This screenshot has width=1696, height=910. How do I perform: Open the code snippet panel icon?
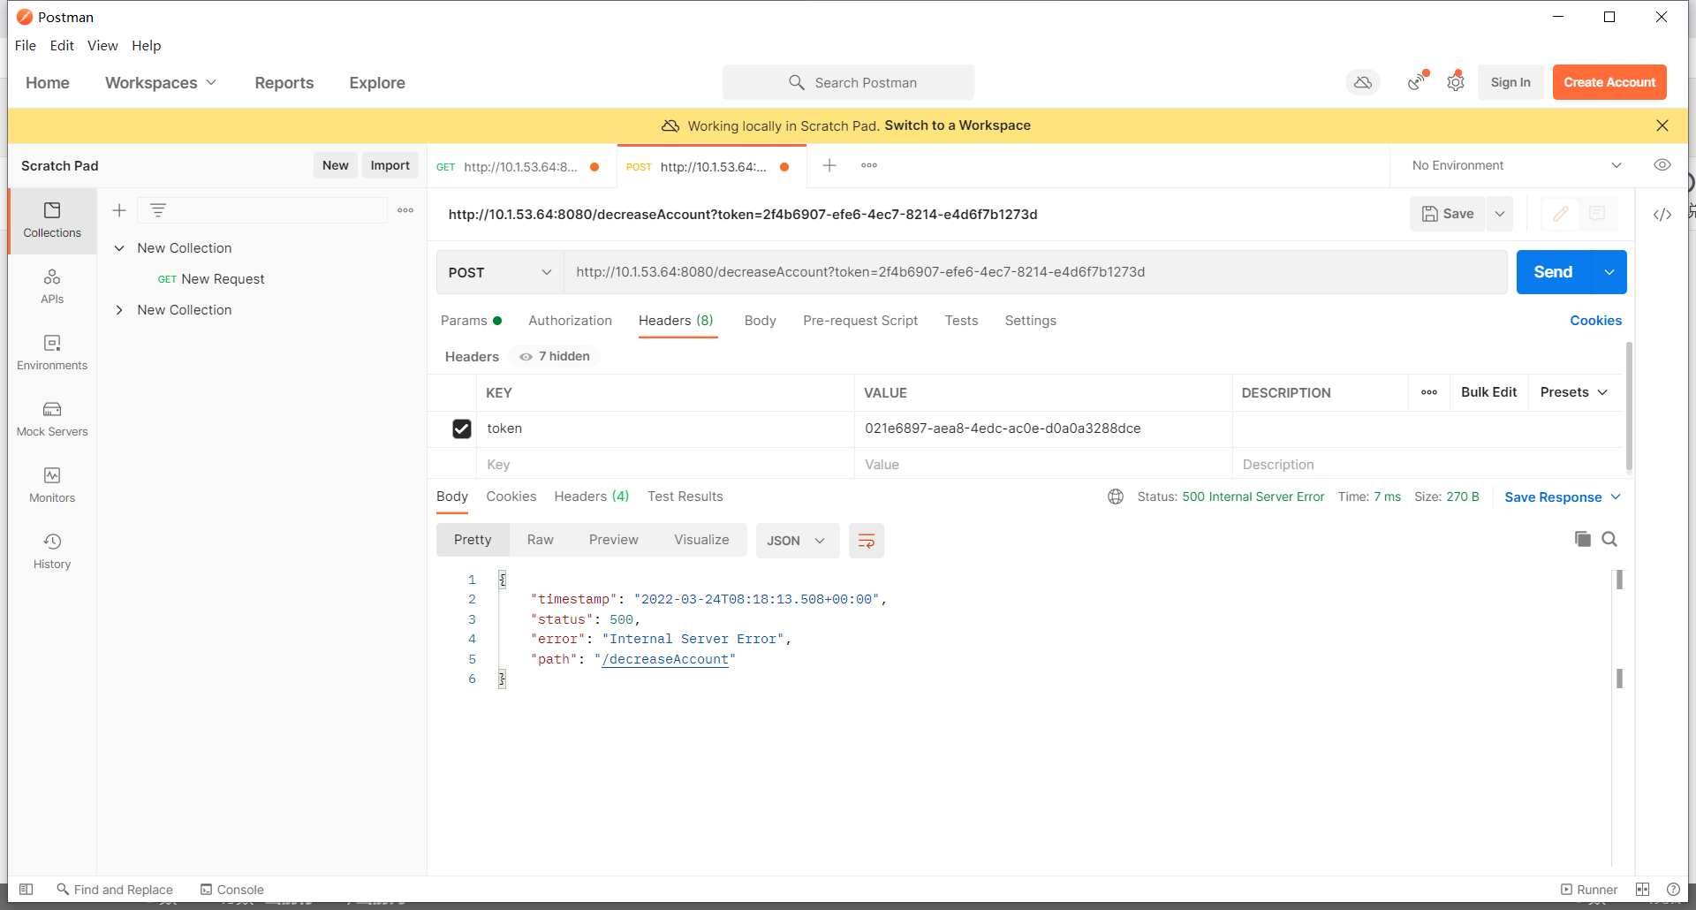[1662, 215]
